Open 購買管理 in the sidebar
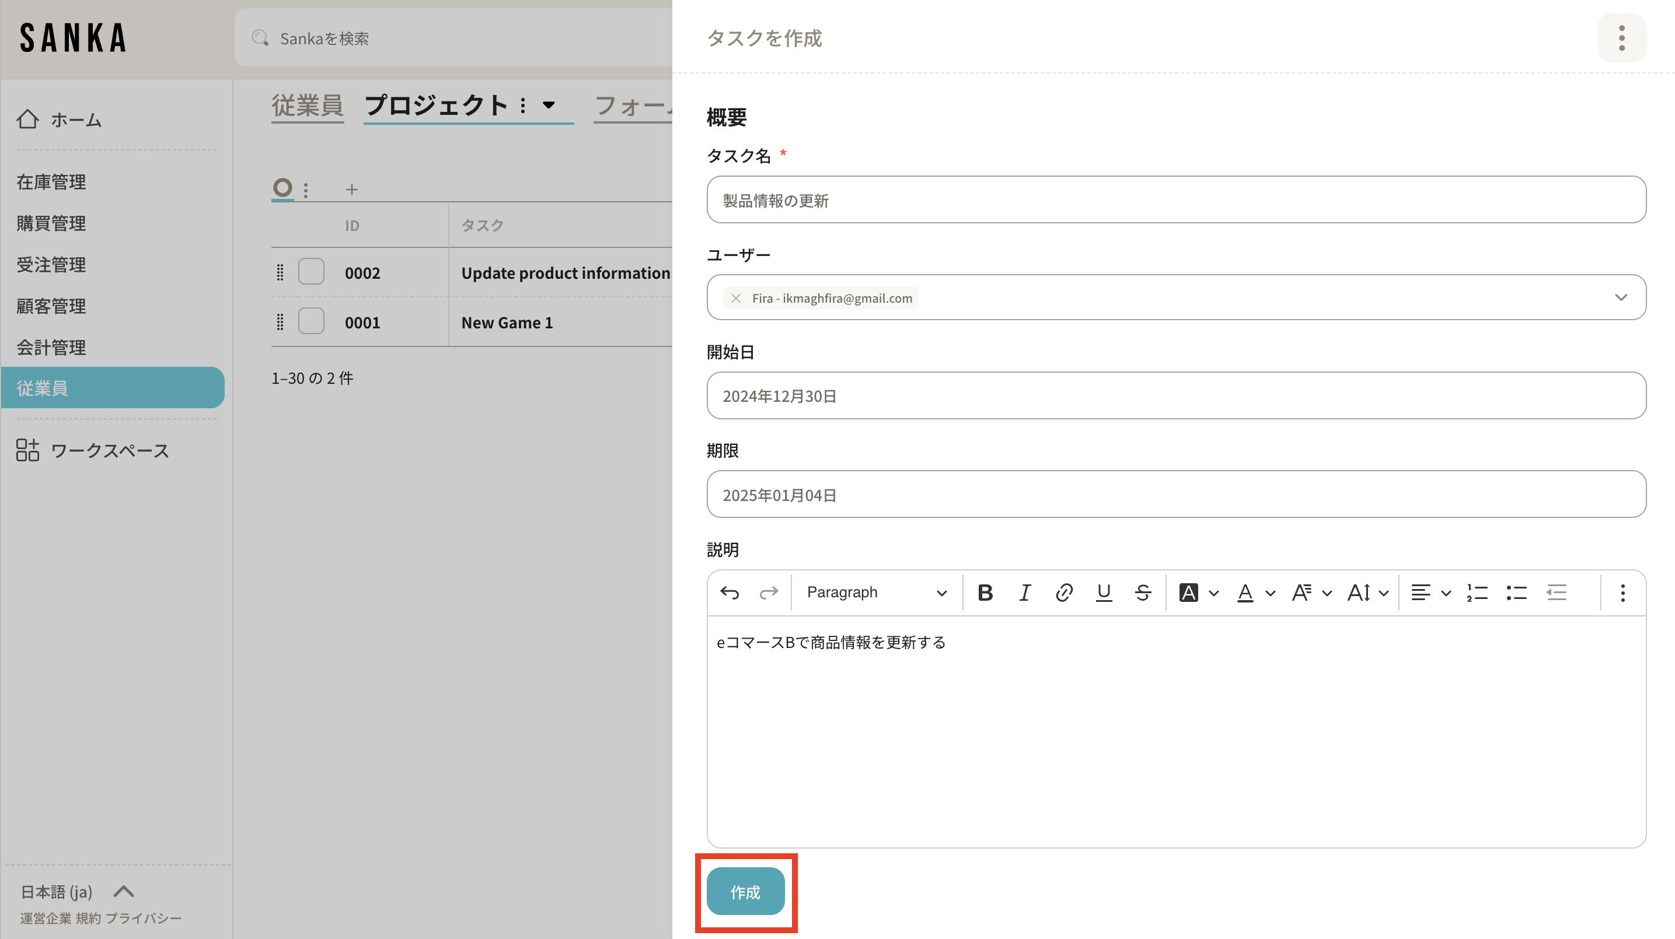Viewport: 1675px width, 939px height. click(x=51, y=223)
